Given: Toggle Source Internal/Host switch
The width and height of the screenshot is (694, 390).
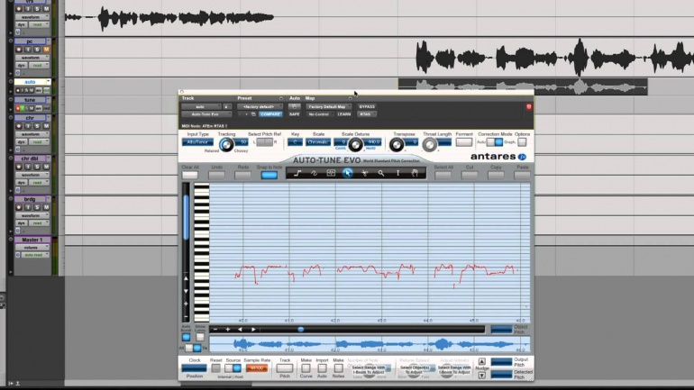Looking at the screenshot, I should [233, 368].
